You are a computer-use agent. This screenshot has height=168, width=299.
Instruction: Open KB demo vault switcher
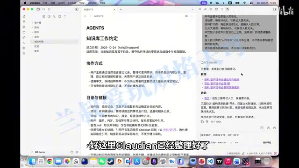pos(38,152)
